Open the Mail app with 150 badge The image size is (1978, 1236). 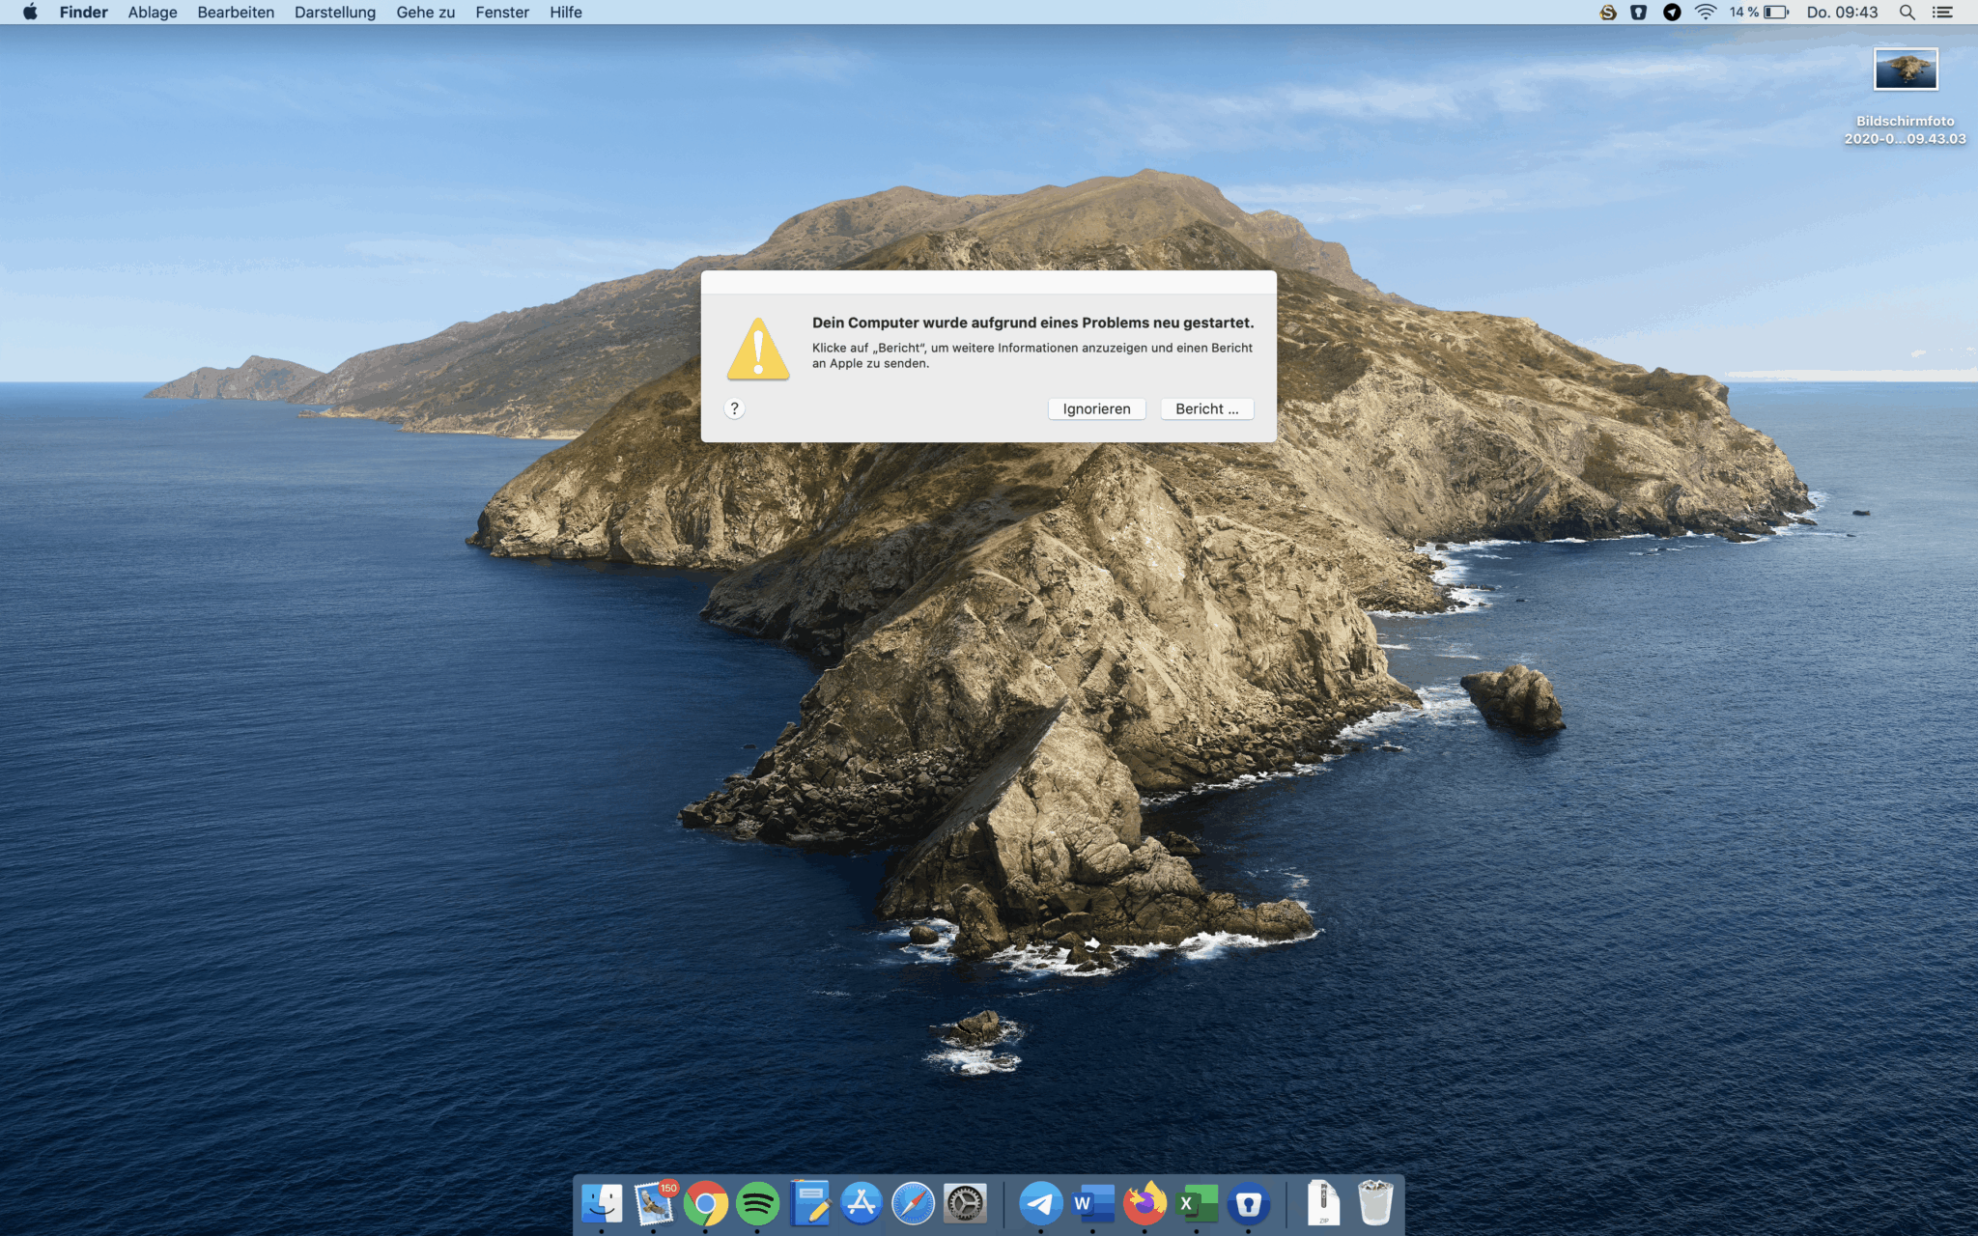pos(654,1203)
